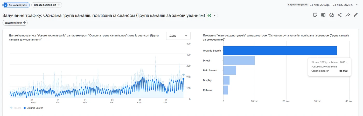Edit the report with pencil icon

pyautogui.click(x=356, y=15)
